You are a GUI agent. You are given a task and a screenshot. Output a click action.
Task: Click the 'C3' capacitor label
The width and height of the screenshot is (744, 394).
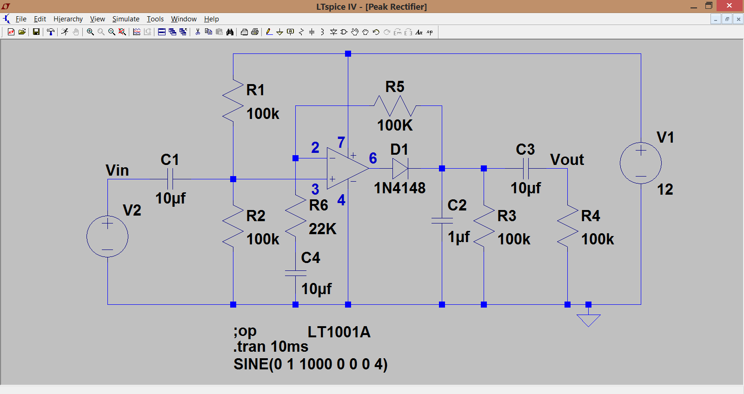pyautogui.click(x=525, y=150)
